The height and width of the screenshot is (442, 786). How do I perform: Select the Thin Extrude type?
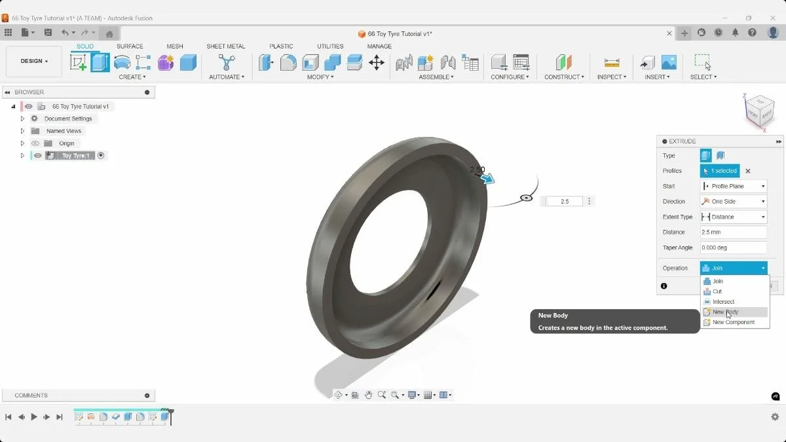(x=720, y=156)
